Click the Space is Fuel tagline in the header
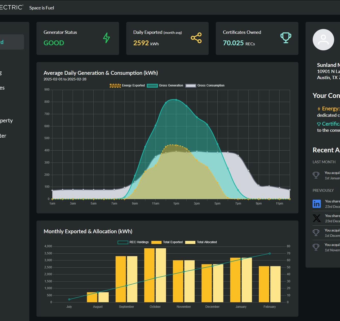Image resolution: width=340 pixels, height=321 pixels. [x=42, y=8]
